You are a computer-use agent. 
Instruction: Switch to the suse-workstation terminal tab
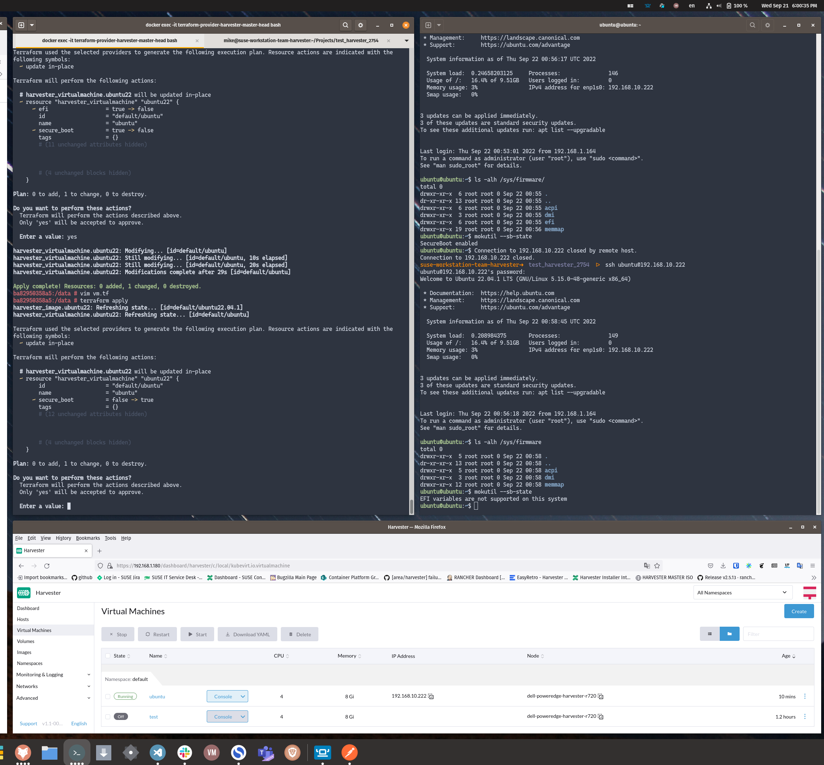pos(300,40)
